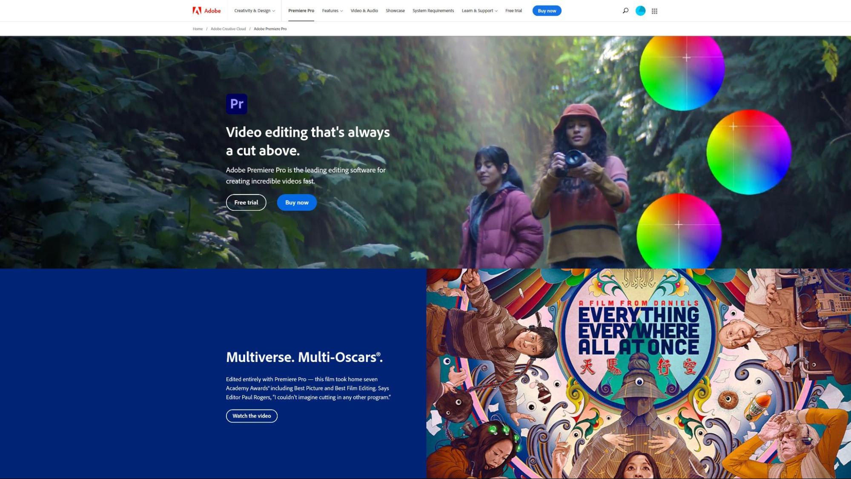Click Home in the breadcrumb trail
Image resolution: width=851 pixels, height=479 pixels.
click(x=198, y=29)
